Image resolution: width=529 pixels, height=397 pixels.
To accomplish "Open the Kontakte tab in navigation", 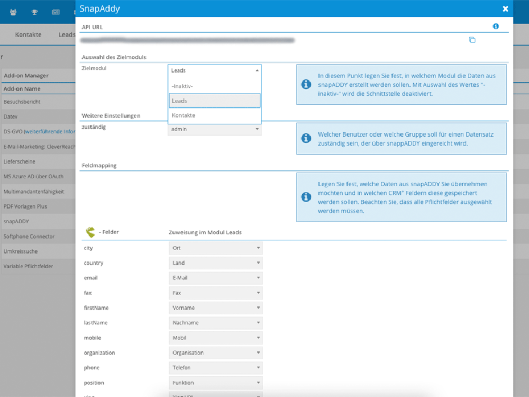I will 28,34.
